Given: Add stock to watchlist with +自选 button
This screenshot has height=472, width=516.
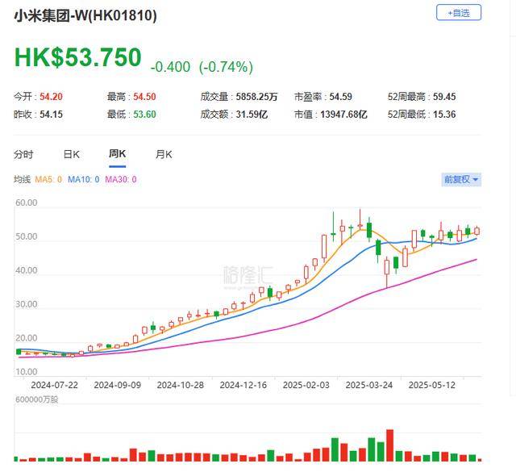Looking at the screenshot, I should tap(459, 13).
